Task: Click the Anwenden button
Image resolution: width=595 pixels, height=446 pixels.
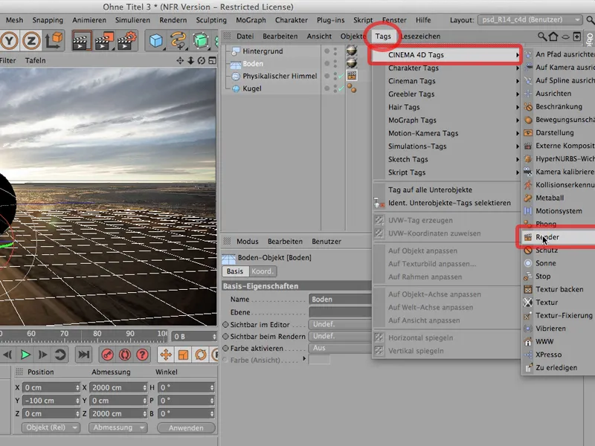Action: coord(186,428)
